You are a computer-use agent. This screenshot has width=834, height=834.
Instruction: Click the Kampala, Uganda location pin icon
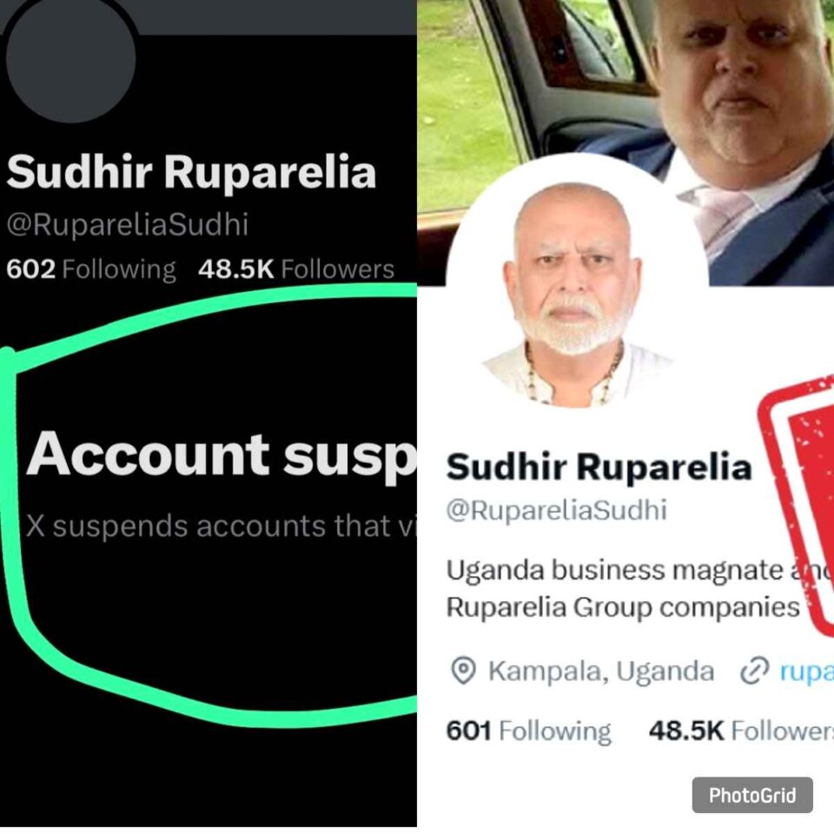(463, 672)
